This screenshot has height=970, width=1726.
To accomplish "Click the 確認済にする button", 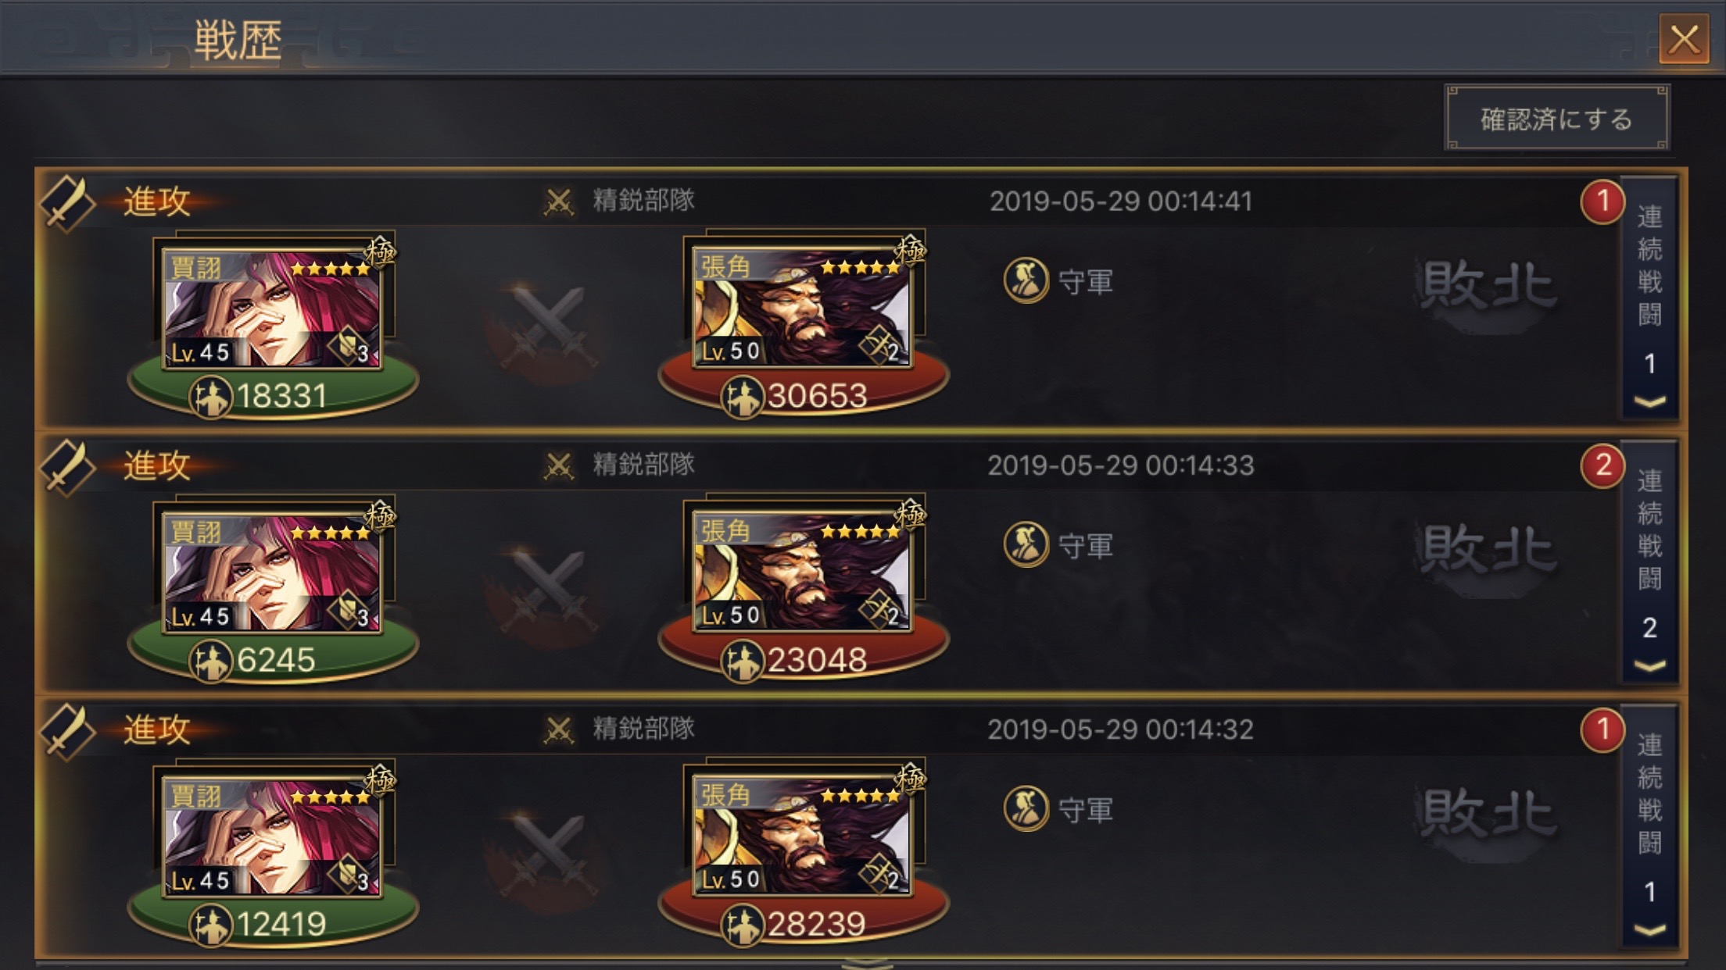I will 1556,119.
